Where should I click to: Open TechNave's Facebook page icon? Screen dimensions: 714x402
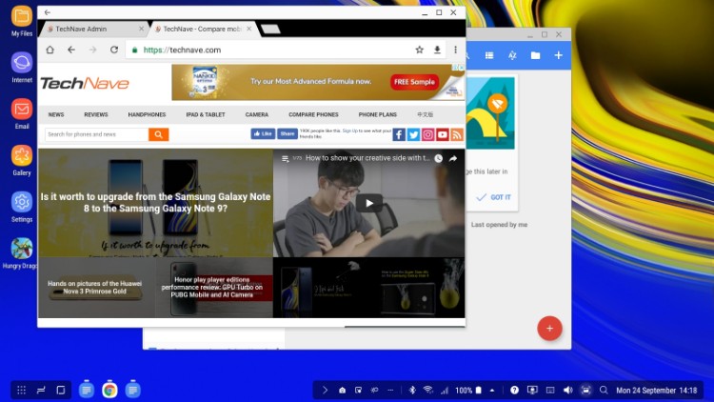point(399,134)
